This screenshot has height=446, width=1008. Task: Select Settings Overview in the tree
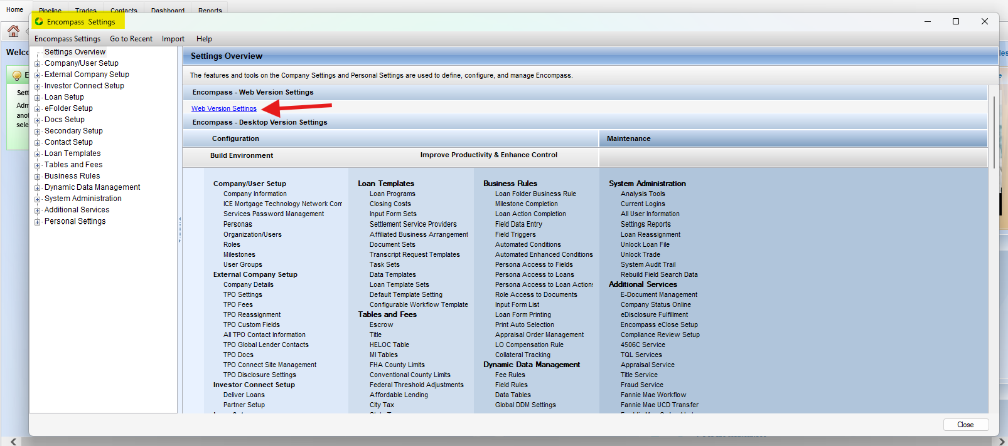(75, 52)
